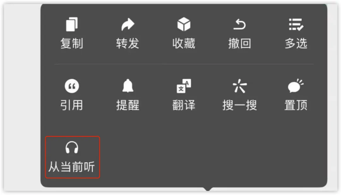Click the multi-select (多选) checklist icon

point(296,24)
